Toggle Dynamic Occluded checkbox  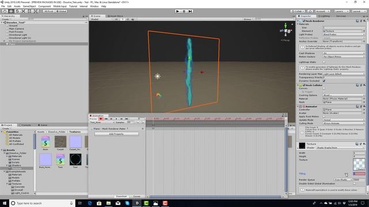[x=324, y=80]
